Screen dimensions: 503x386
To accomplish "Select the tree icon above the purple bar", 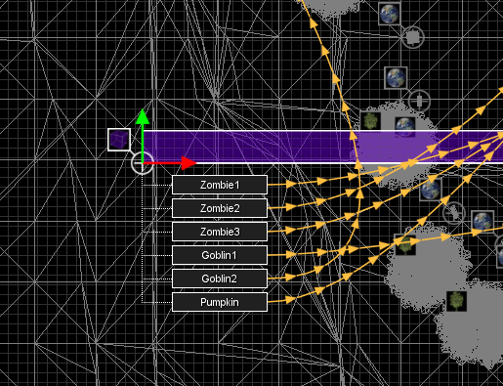I will pos(370,121).
